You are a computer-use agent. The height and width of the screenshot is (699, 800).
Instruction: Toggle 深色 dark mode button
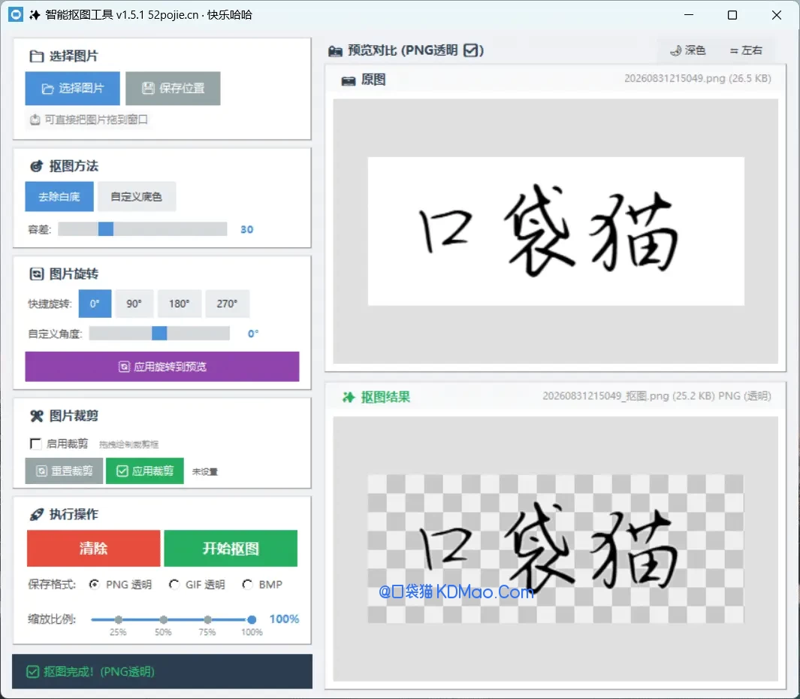point(688,50)
